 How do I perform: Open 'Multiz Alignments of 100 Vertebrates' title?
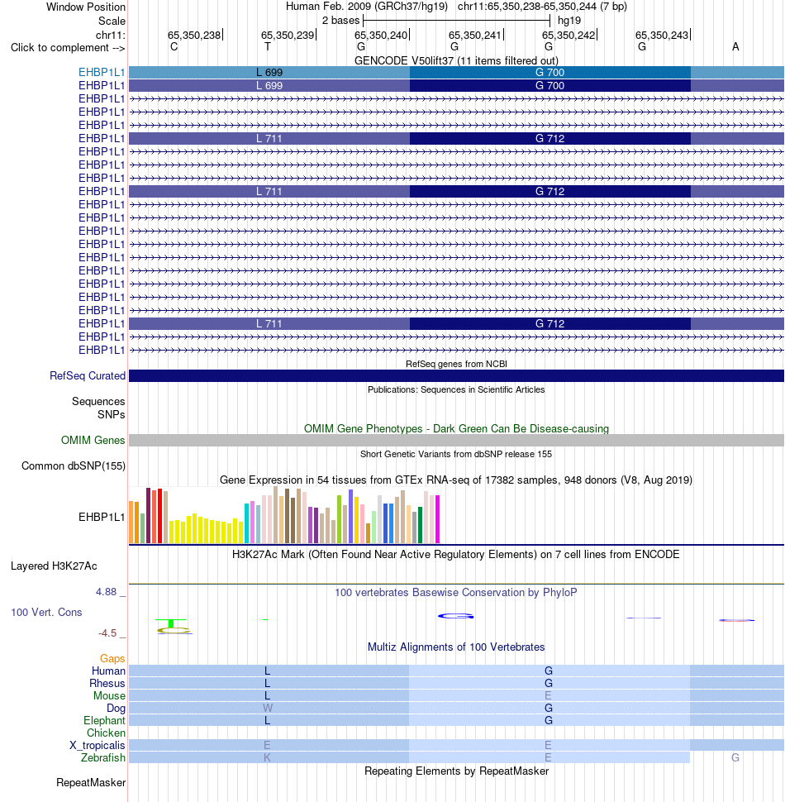456,647
